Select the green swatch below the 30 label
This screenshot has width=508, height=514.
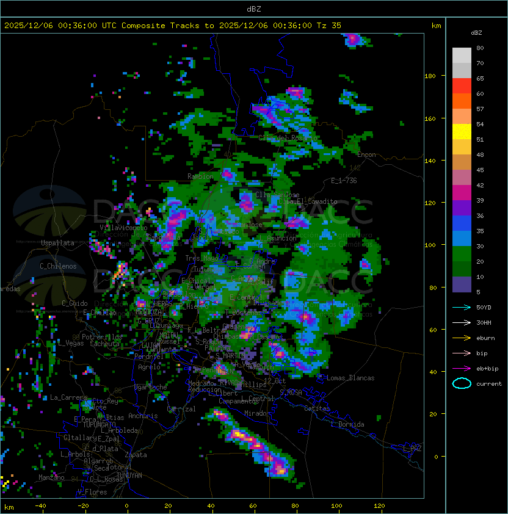point(462,254)
